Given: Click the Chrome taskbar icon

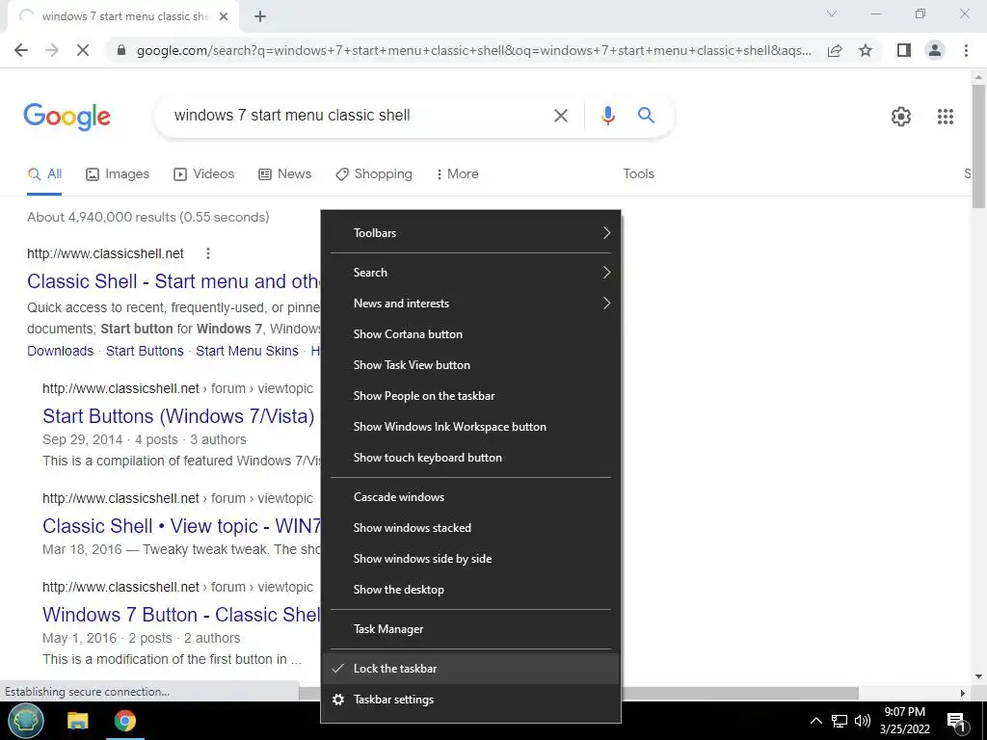Looking at the screenshot, I should pos(124,721).
